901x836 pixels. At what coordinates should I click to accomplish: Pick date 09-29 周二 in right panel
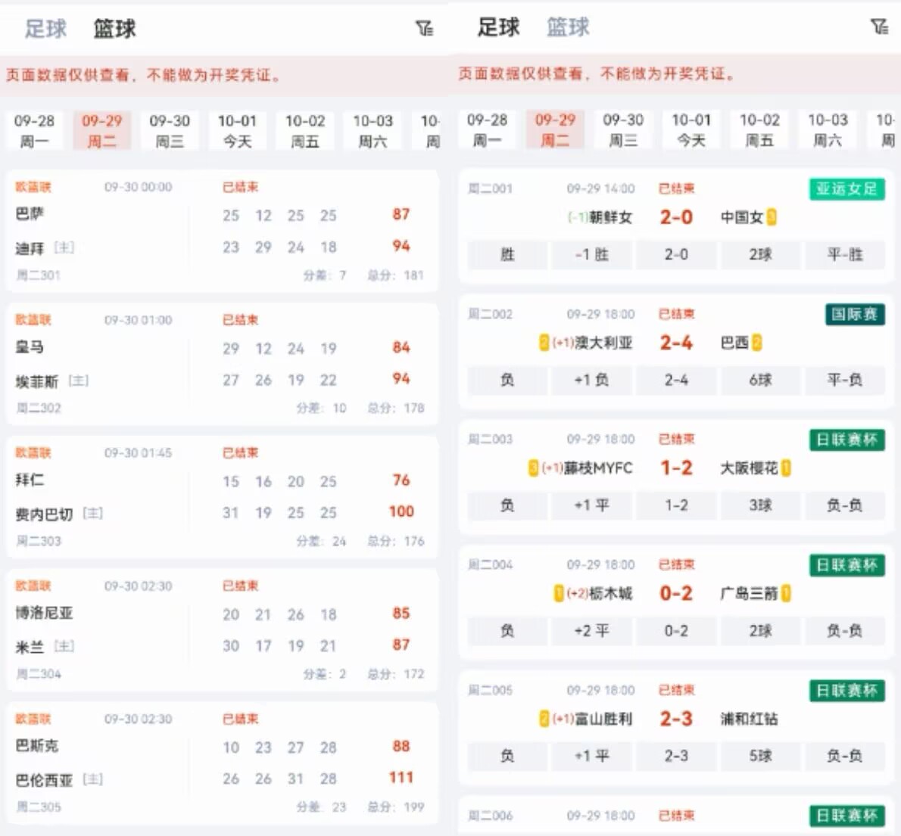click(x=554, y=130)
